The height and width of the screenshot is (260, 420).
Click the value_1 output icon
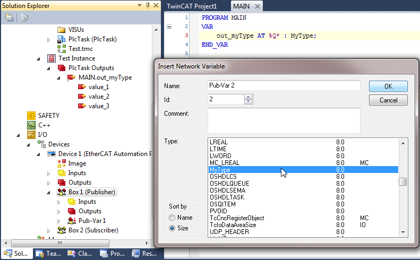coord(82,87)
